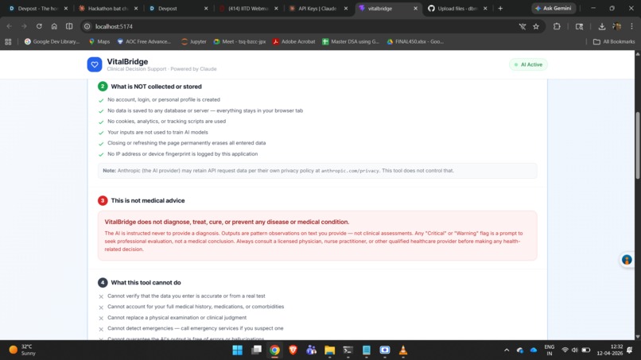Click text 'No cookies, analytics, or tracking scripts'

tap(166, 122)
